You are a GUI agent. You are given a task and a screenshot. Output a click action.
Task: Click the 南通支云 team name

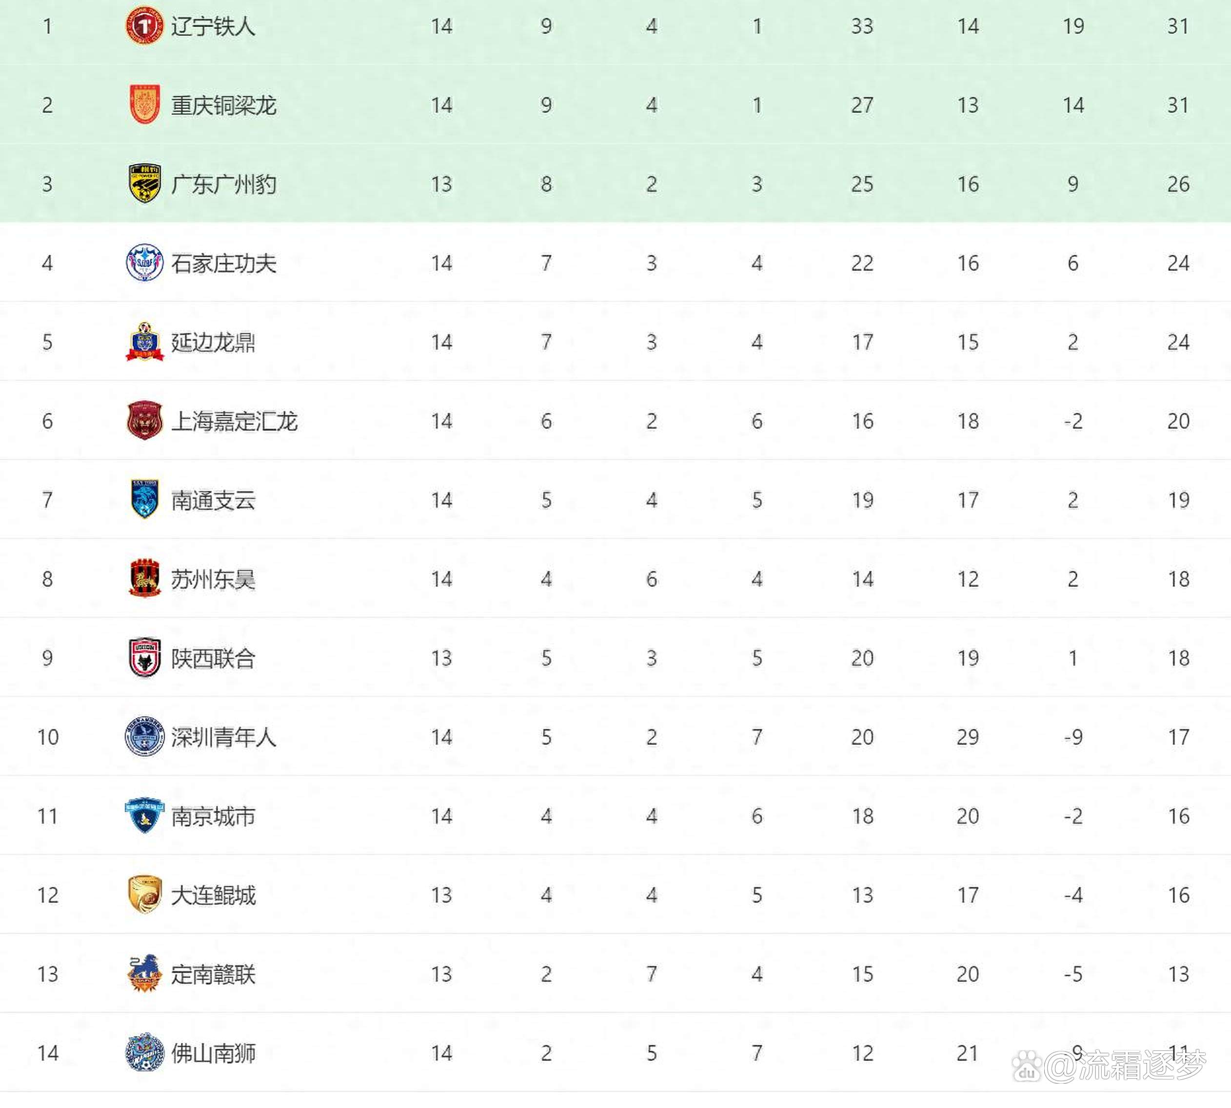point(213,500)
